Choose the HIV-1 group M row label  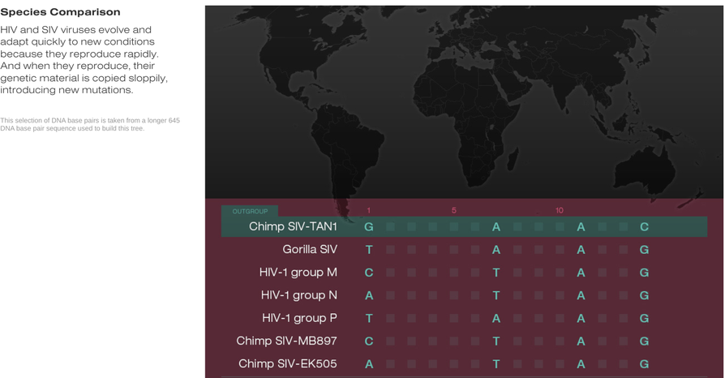[299, 273]
